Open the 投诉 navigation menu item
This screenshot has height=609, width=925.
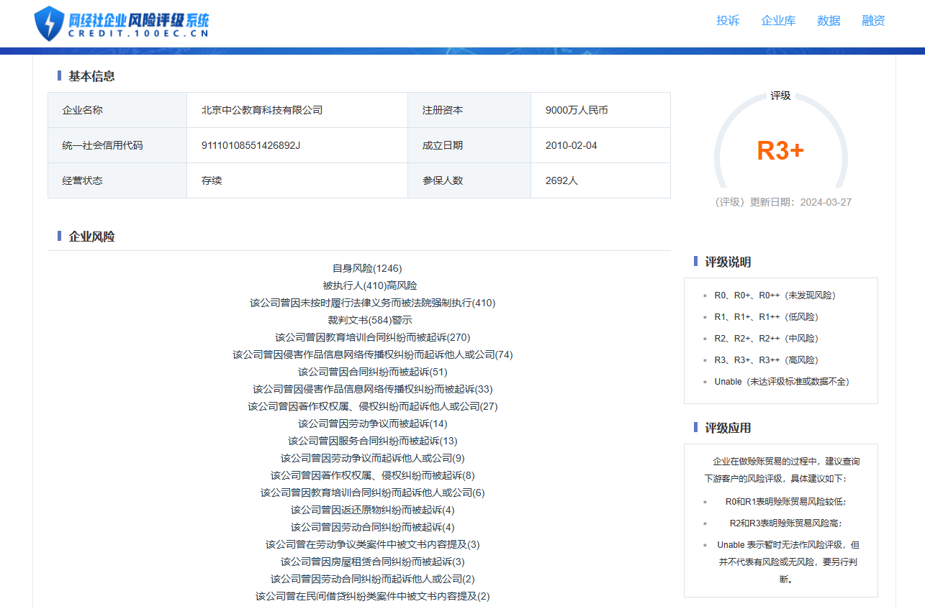pos(728,21)
